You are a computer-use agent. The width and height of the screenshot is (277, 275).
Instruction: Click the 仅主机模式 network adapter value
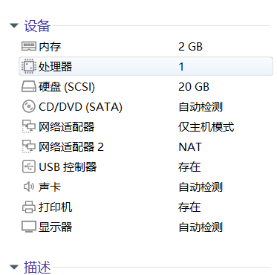click(206, 127)
